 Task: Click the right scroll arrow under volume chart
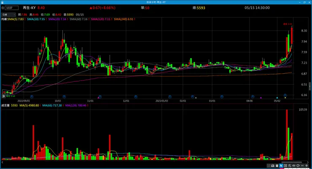pos(308,162)
